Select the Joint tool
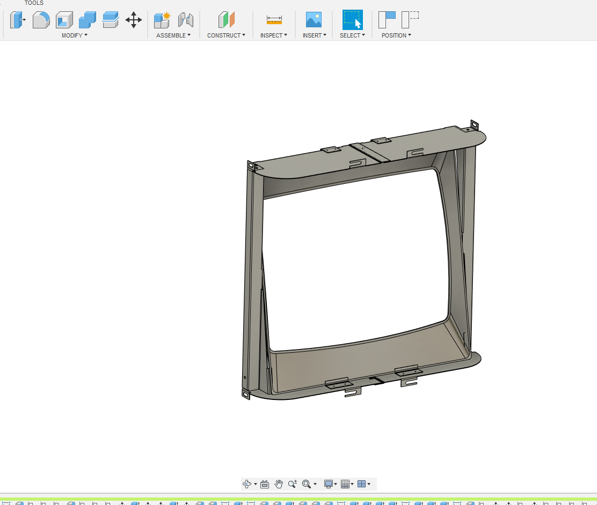The width and height of the screenshot is (597, 505). click(185, 20)
